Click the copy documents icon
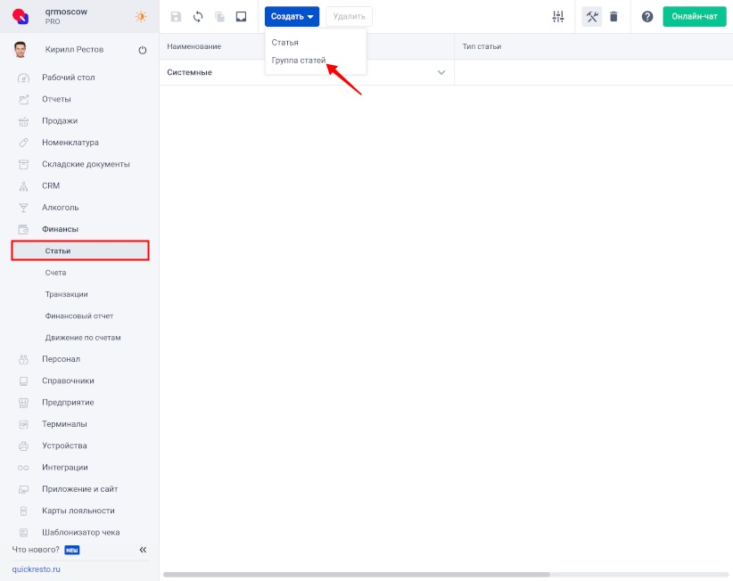 (x=219, y=17)
